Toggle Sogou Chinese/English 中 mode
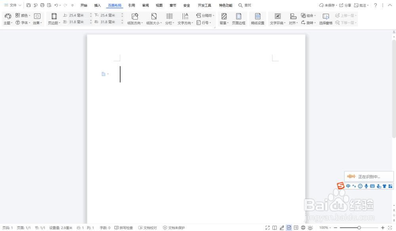 click(x=348, y=186)
